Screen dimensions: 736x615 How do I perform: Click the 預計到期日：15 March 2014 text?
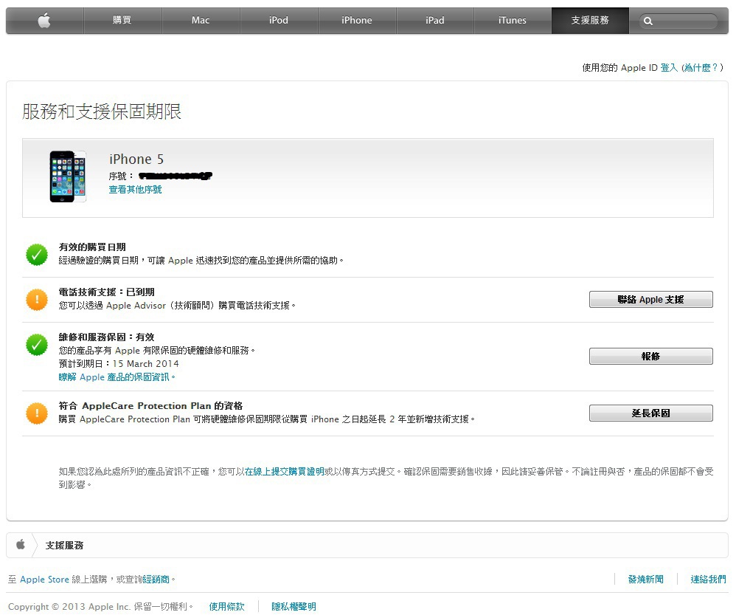click(119, 364)
